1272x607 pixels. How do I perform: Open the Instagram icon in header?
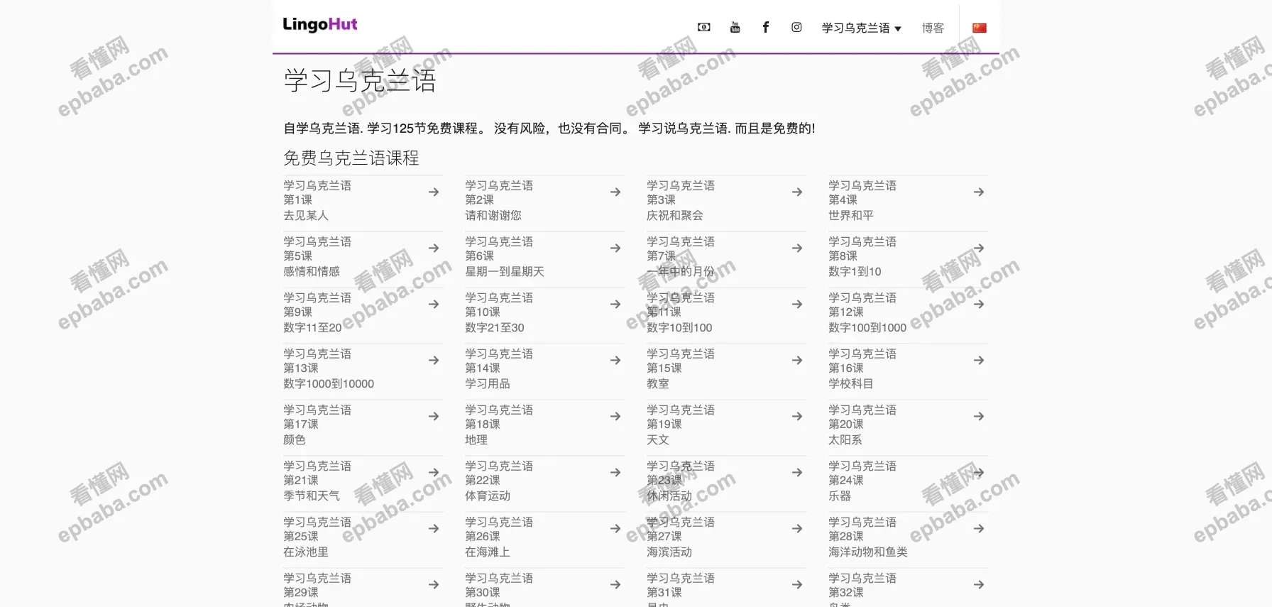pos(796,28)
